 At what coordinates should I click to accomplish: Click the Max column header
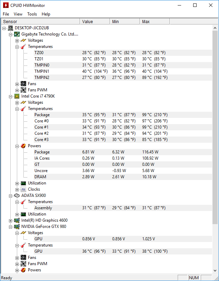coord(155,21)
